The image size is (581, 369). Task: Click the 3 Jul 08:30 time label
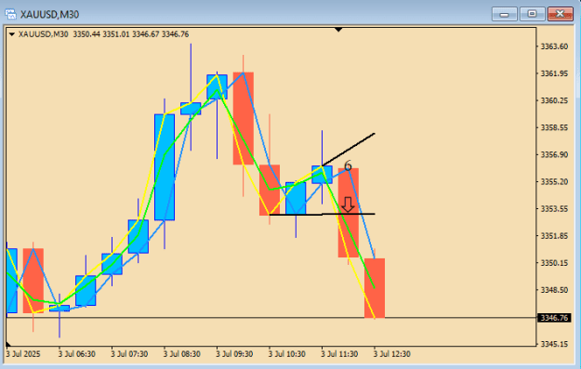click(x=182, y=354)
